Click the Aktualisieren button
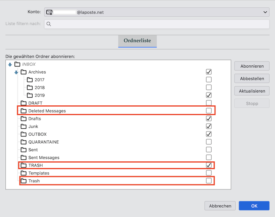 pyautogui.click(x=252, y=91)
